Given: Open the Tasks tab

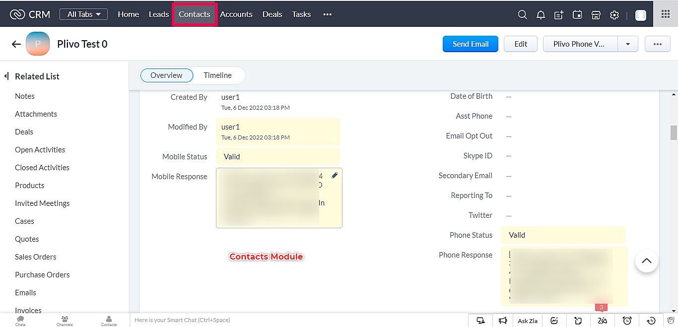Looking at the screenshot, I should coord(301,14).
